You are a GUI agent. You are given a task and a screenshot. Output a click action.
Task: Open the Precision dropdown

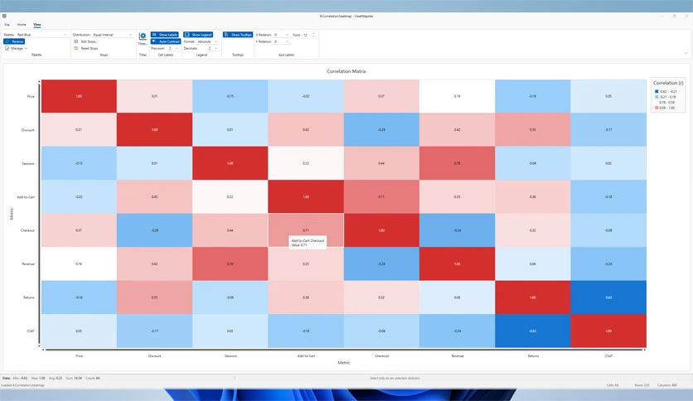[x=172, y=48]
